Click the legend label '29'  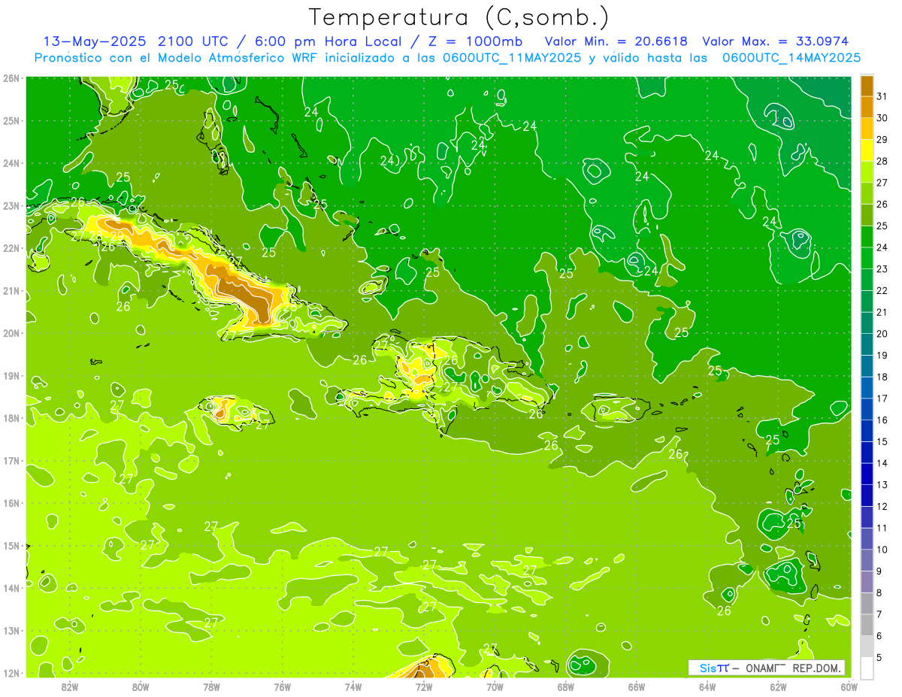882,140
